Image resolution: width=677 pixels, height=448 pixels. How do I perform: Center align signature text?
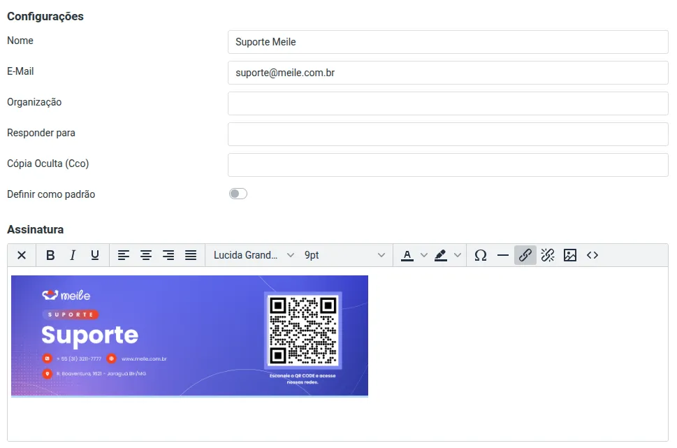[146, 255]
